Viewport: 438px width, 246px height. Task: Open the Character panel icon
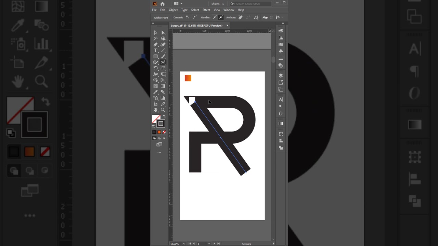click(281, 99)
